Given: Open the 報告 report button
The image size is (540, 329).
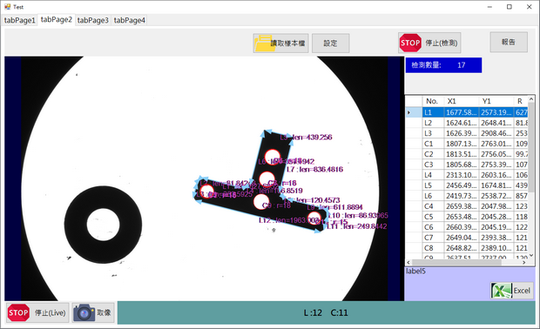Looking at the screenshot, I should (509, 42).
